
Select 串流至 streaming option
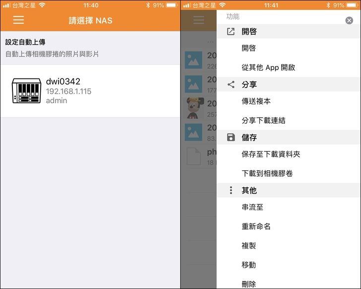click(252, 208)
